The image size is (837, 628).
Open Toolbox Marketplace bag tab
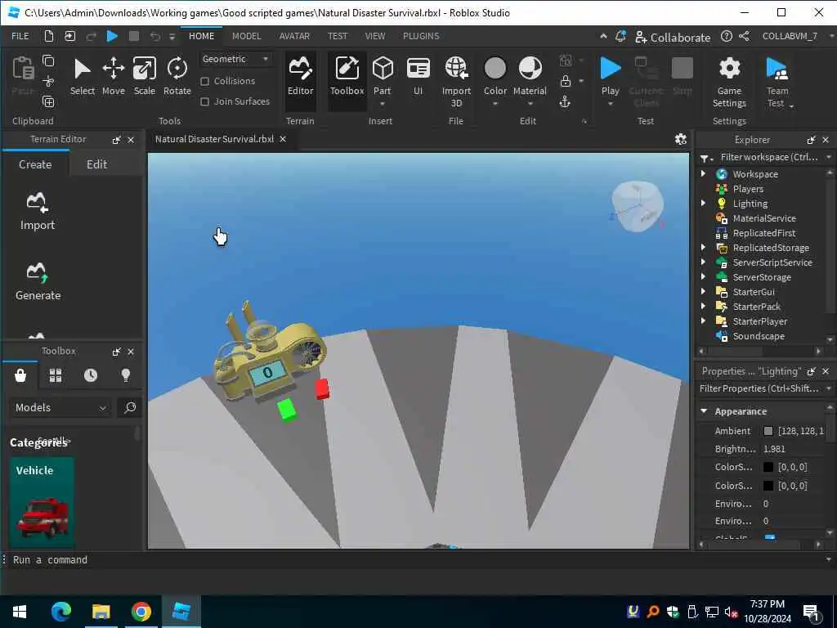pos(20,375)
